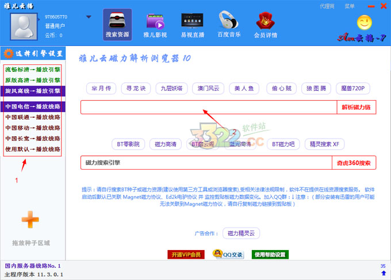Click the 美人鱼 quick search tag
This screenshot has width=391, height=280.
[x=244, y=89]
